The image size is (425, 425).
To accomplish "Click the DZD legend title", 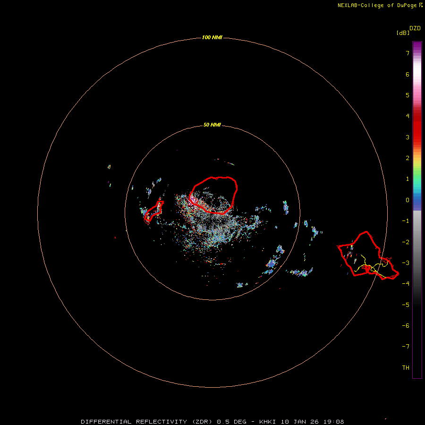I will (x=415, y=28).
